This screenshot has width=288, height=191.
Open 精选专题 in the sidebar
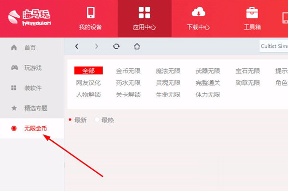[32, 108]
